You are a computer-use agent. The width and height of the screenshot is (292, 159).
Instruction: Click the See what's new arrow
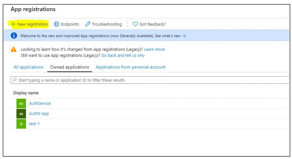pos(184,36)
